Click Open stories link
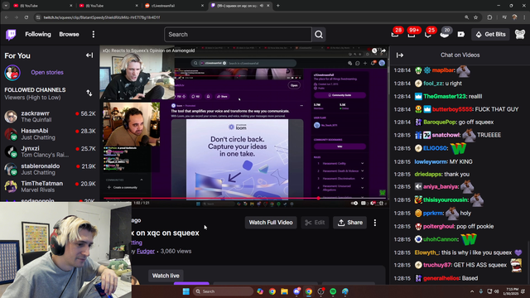This screenshot has height=298, width=530. (47, 72)
